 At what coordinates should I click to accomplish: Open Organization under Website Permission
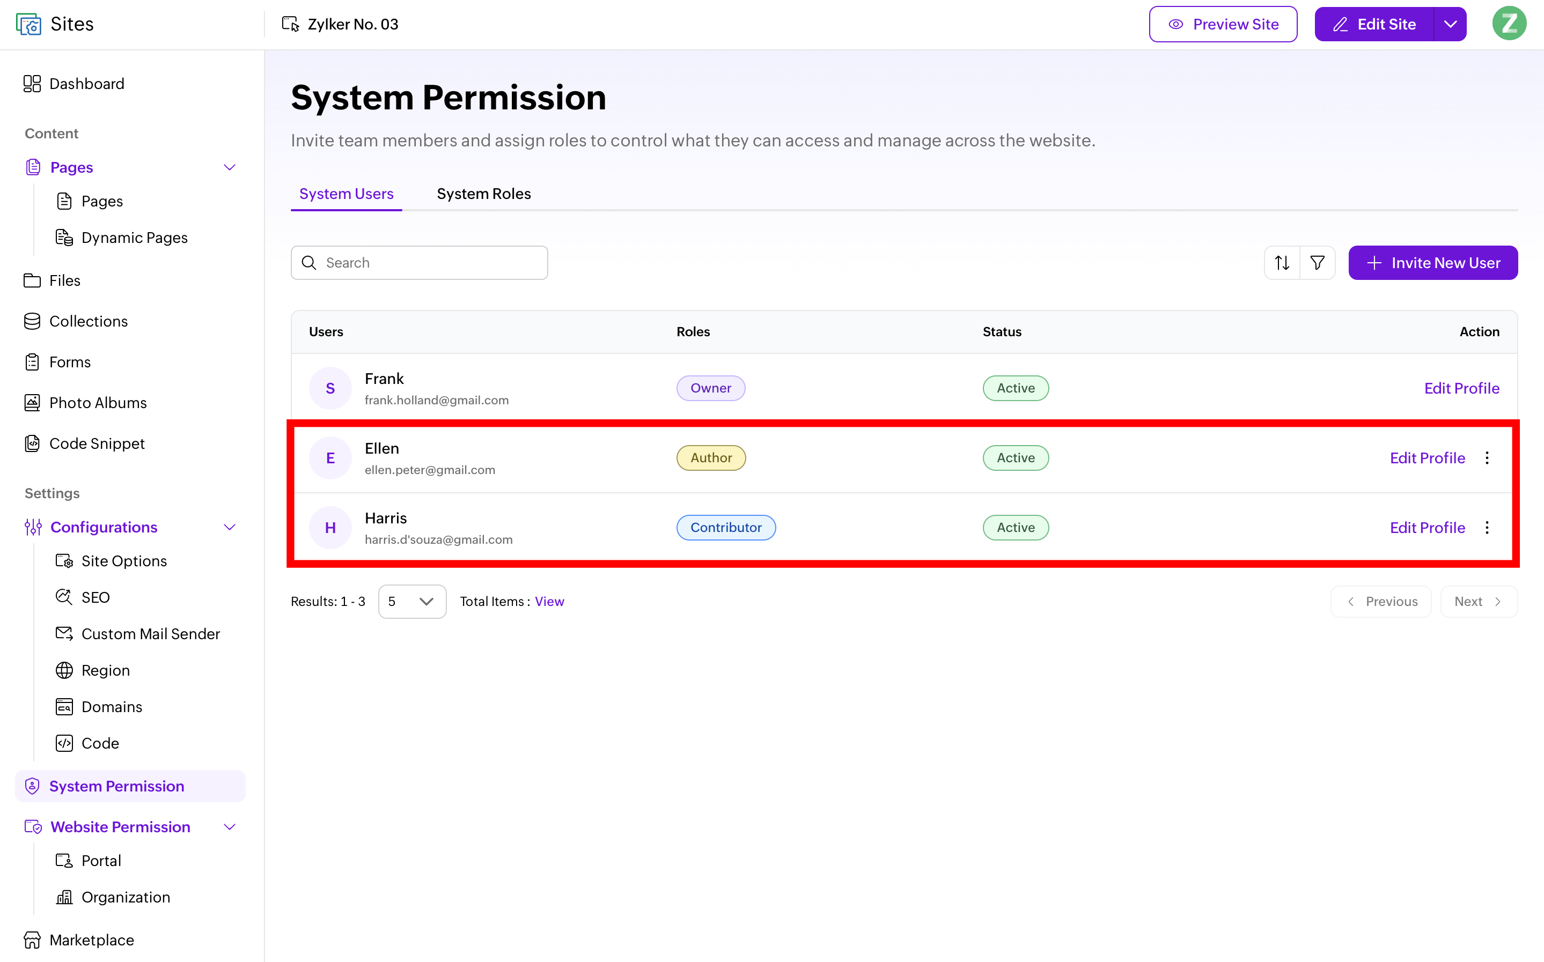[113, 897]
